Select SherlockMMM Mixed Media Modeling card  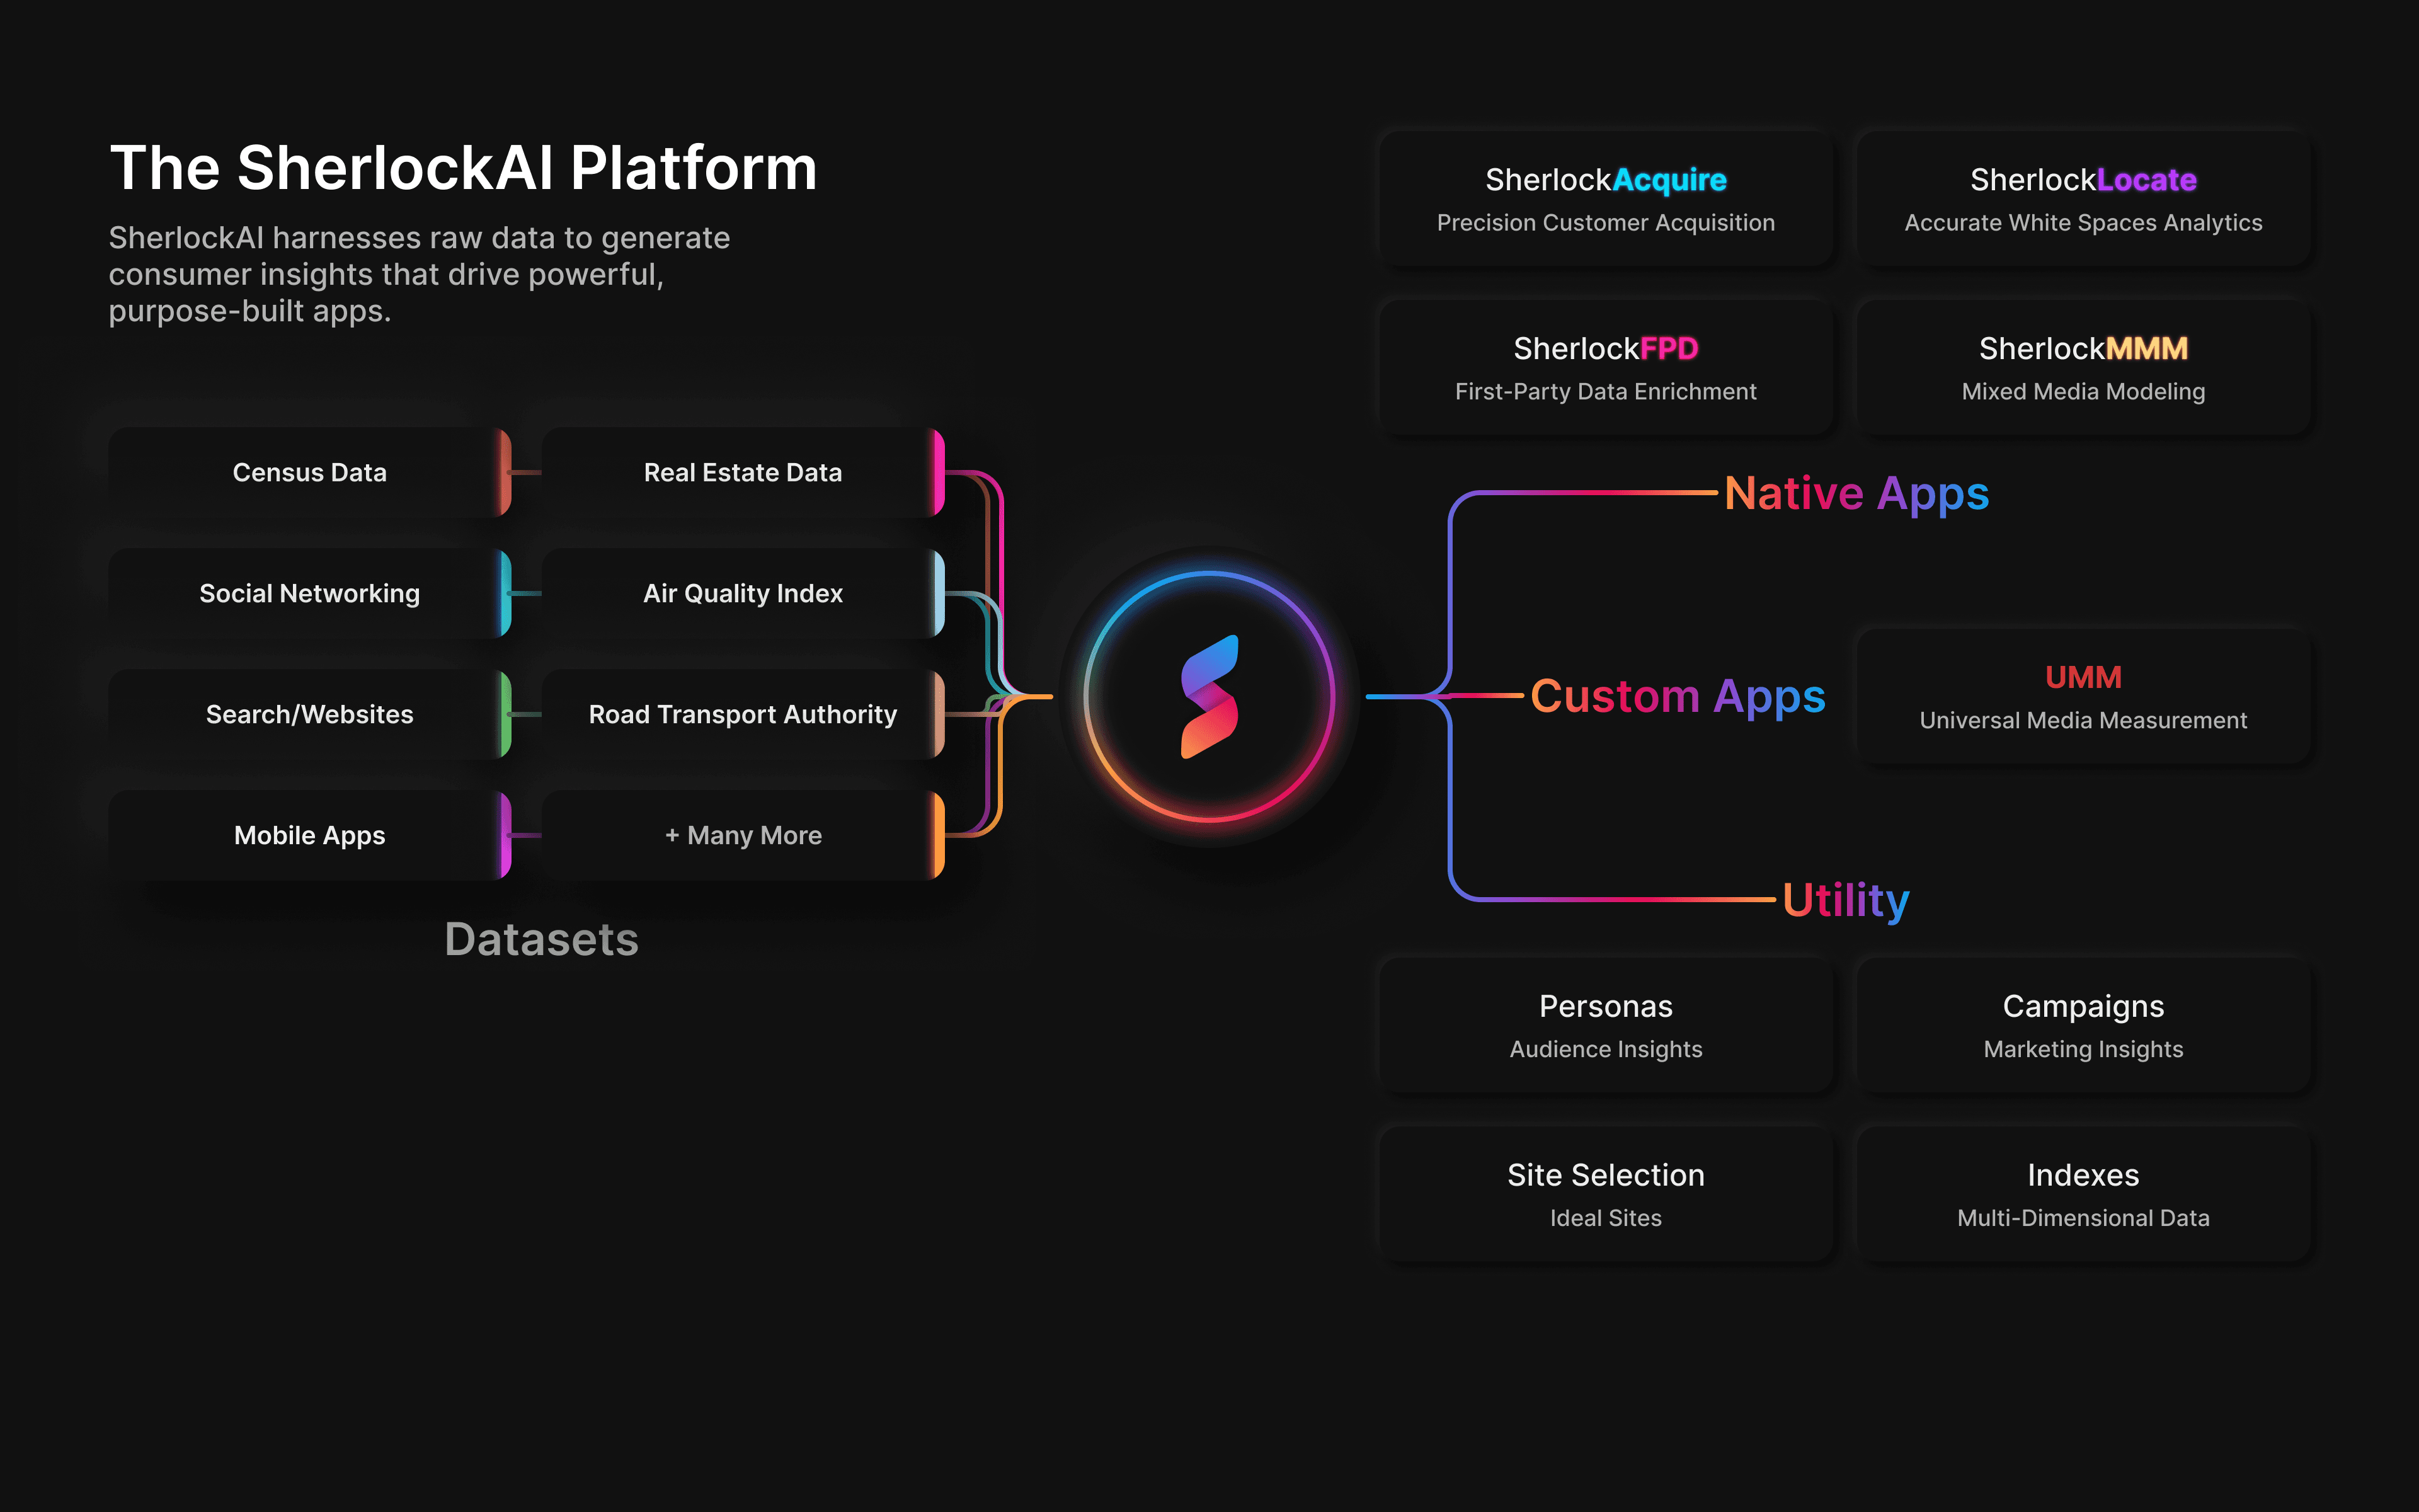(x=2082, y=368)
